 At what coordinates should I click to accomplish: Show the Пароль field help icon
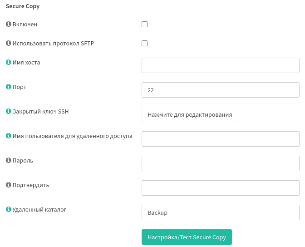click(8, 160)
